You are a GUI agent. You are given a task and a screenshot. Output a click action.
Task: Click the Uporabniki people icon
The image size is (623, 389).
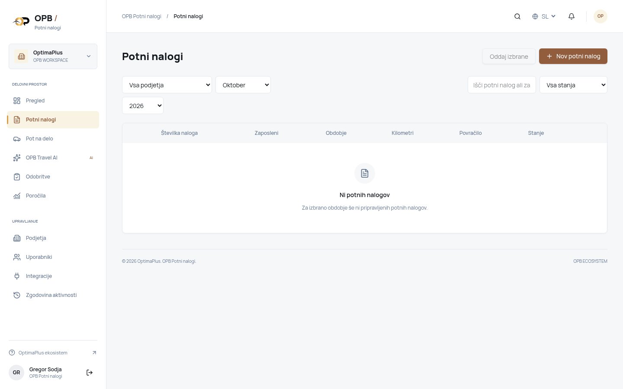(x=17, y=257)
